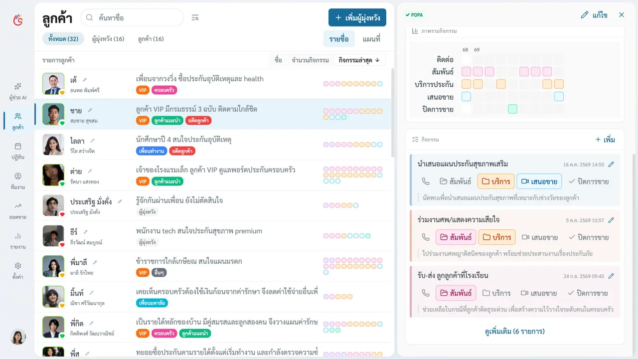Click the เพิ่มผู้มุ่งหวัง button
This screenshot has height=359, width=638.
(357, 17)
